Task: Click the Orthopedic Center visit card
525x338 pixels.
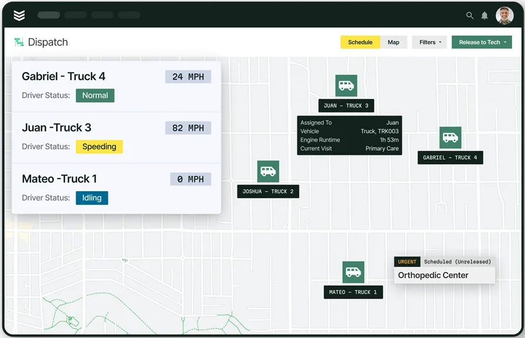Action: 444,275
